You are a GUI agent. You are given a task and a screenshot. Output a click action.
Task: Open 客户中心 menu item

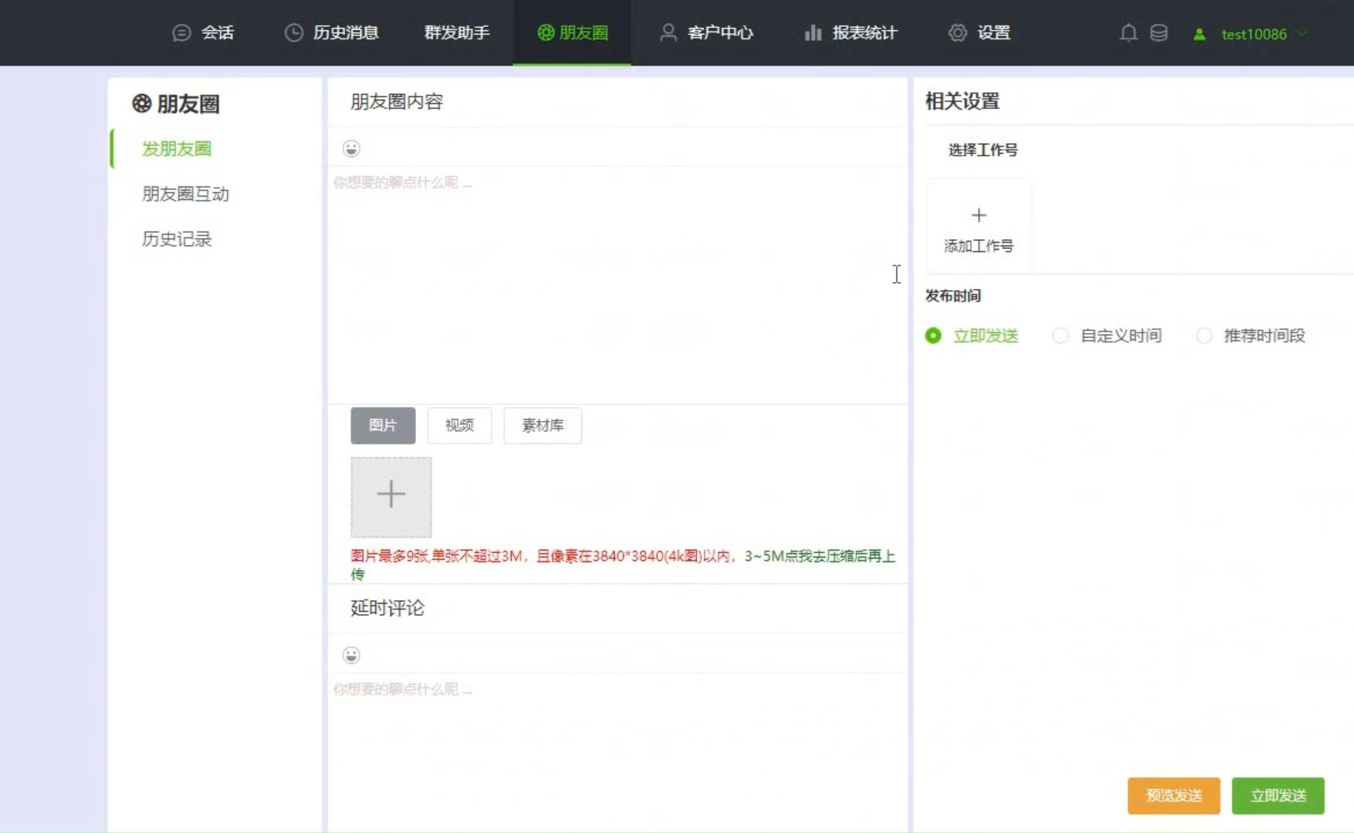(720, 32)
